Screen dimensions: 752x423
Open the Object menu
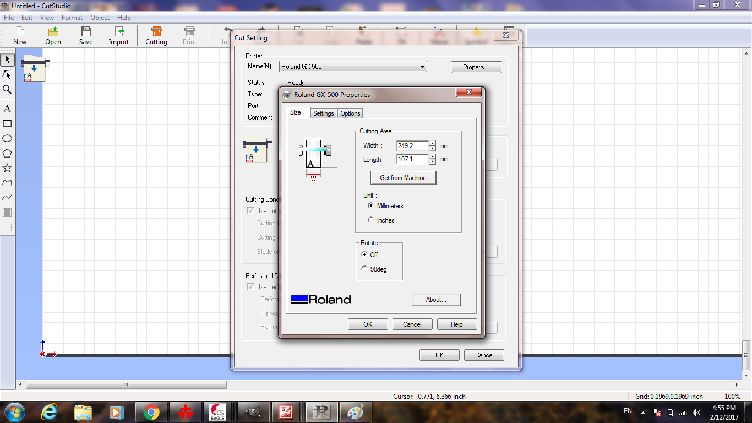100,18
